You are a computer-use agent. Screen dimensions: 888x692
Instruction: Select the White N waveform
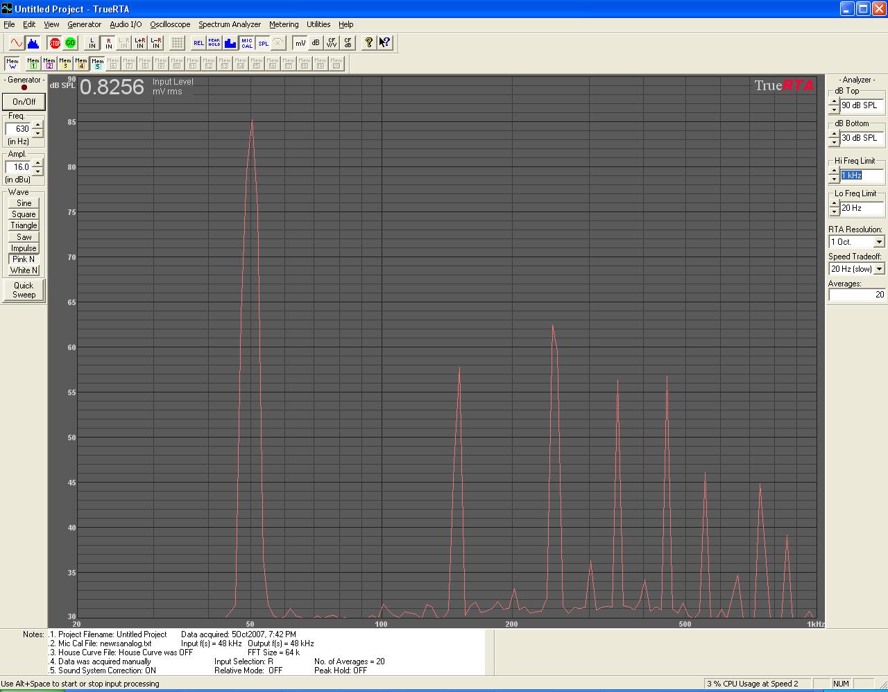tap(24, 270)
